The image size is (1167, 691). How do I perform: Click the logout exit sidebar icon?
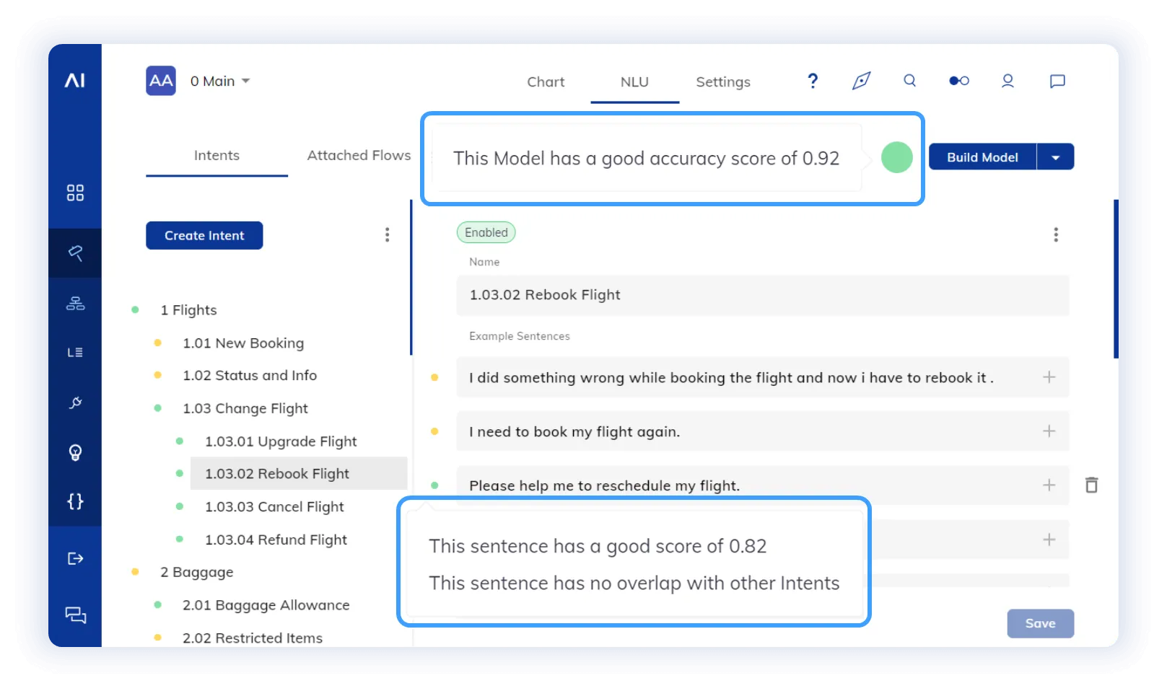[x=75, y=558]
